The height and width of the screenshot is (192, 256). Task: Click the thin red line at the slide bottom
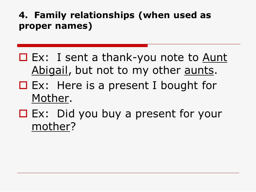128,173
